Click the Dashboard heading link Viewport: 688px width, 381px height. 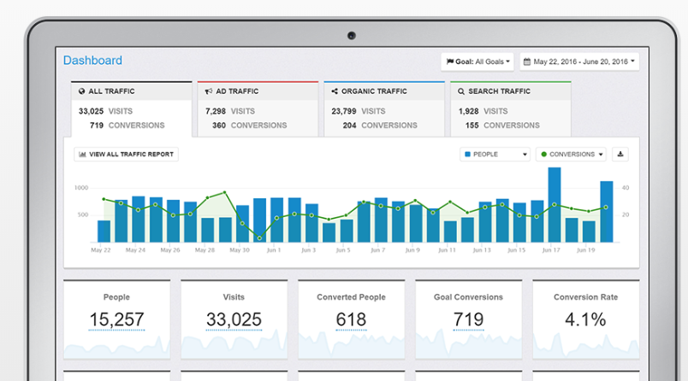coord(92,61)
